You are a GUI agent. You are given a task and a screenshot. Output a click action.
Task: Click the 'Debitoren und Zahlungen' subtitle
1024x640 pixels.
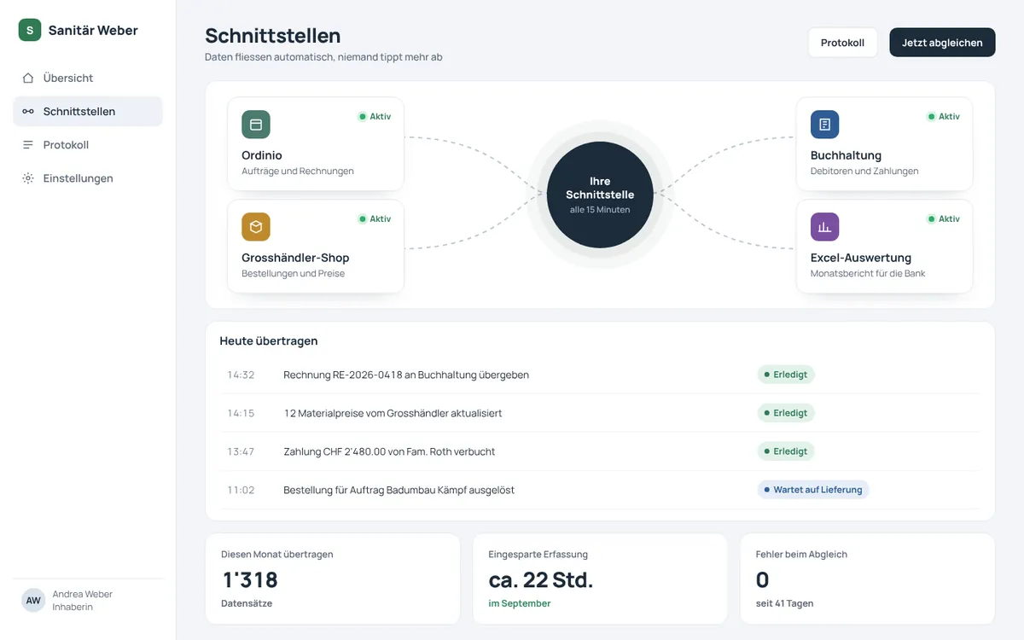point(864,171)
